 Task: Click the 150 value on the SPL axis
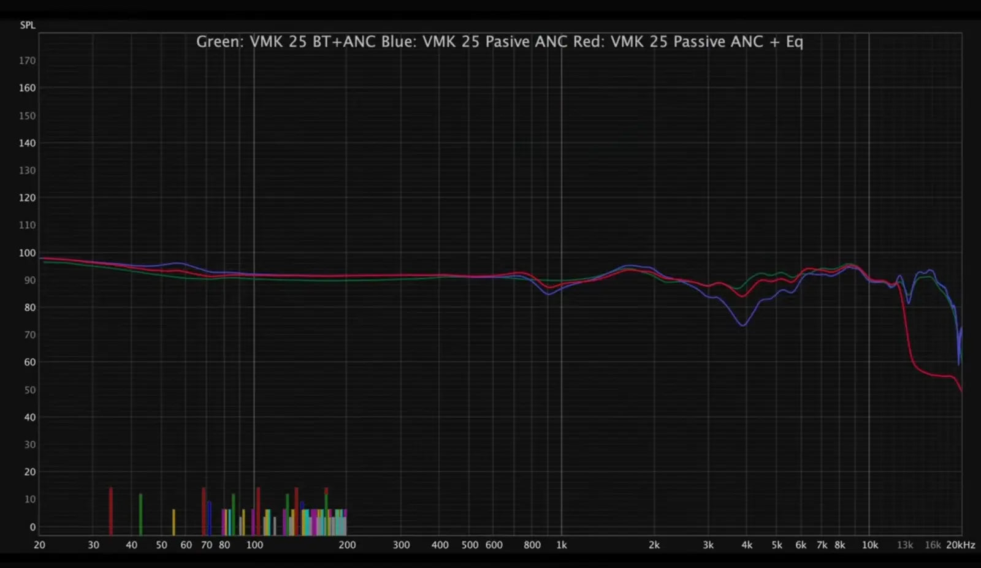[x=27, y=116]
